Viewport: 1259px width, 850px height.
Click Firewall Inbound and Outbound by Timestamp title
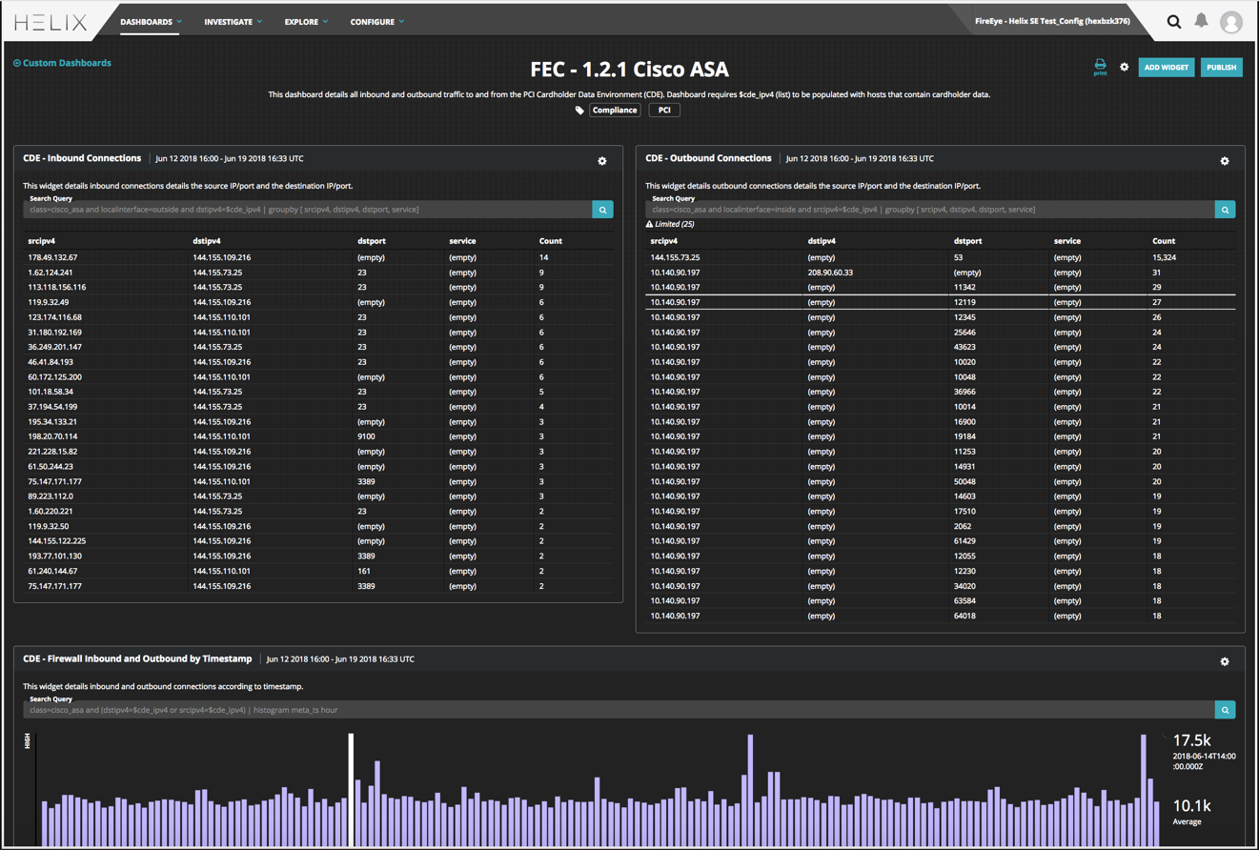coord(137,658)
